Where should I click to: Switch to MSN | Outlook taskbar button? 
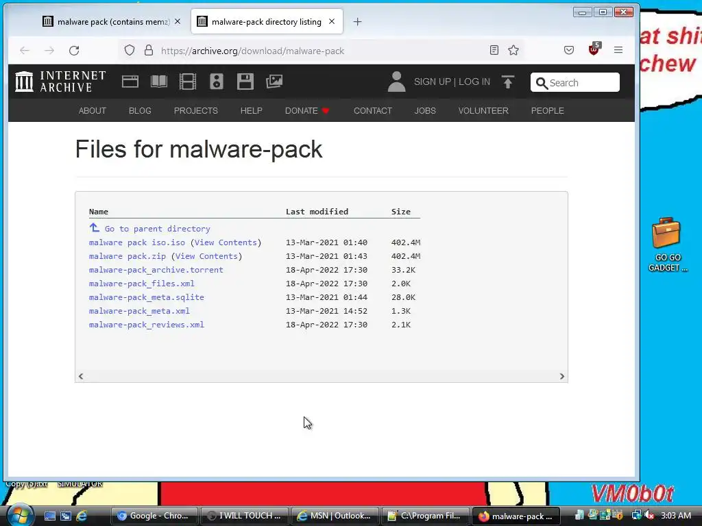coord(335,516)
